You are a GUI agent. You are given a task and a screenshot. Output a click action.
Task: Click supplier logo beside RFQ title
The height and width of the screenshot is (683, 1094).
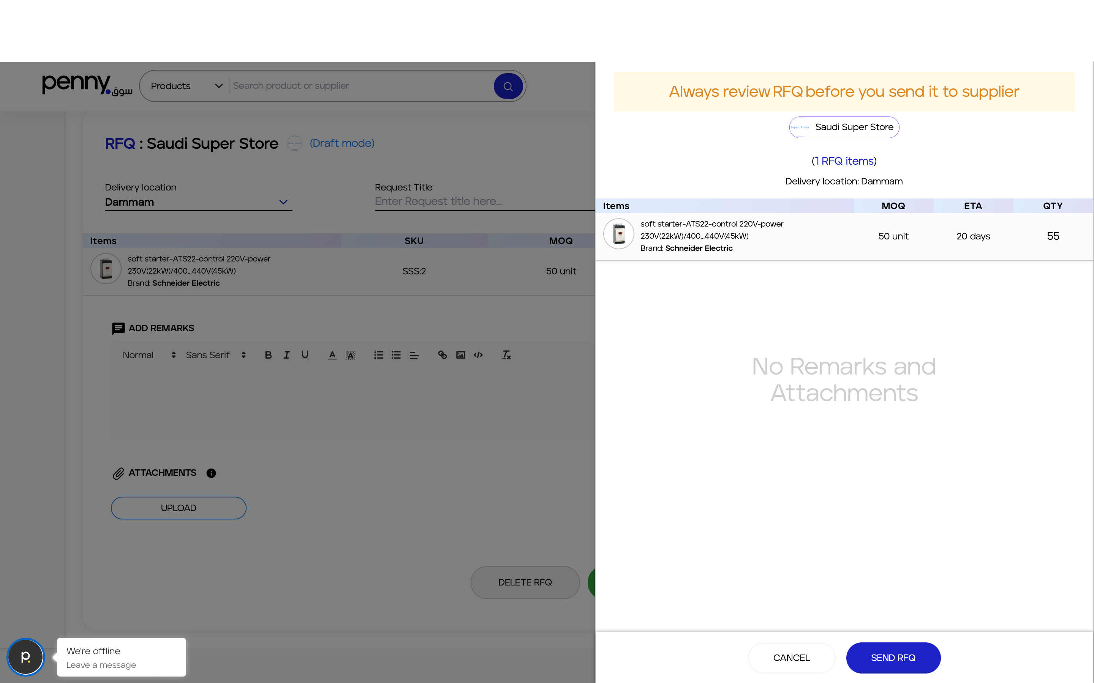click(x=294, y=143)
